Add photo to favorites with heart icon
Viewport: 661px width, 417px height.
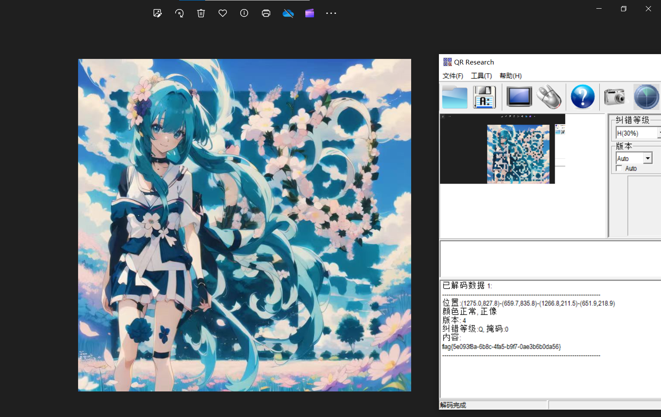click(x=223, y=13)
